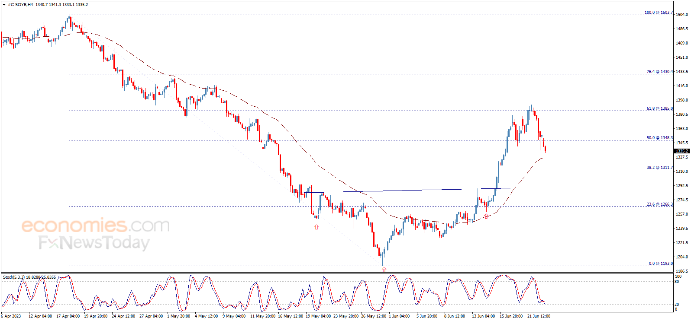
Task: Click the 4 May 12:00 time label
Action: point(206,316)
